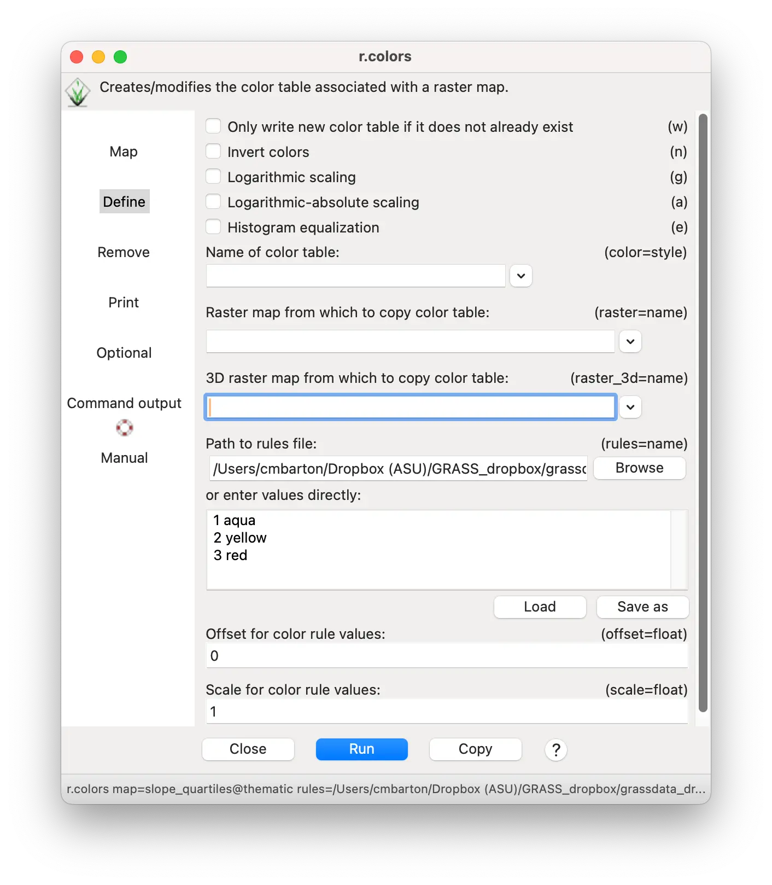Click Browse for rules file
The image size is (772, 885).
[639, 468]
